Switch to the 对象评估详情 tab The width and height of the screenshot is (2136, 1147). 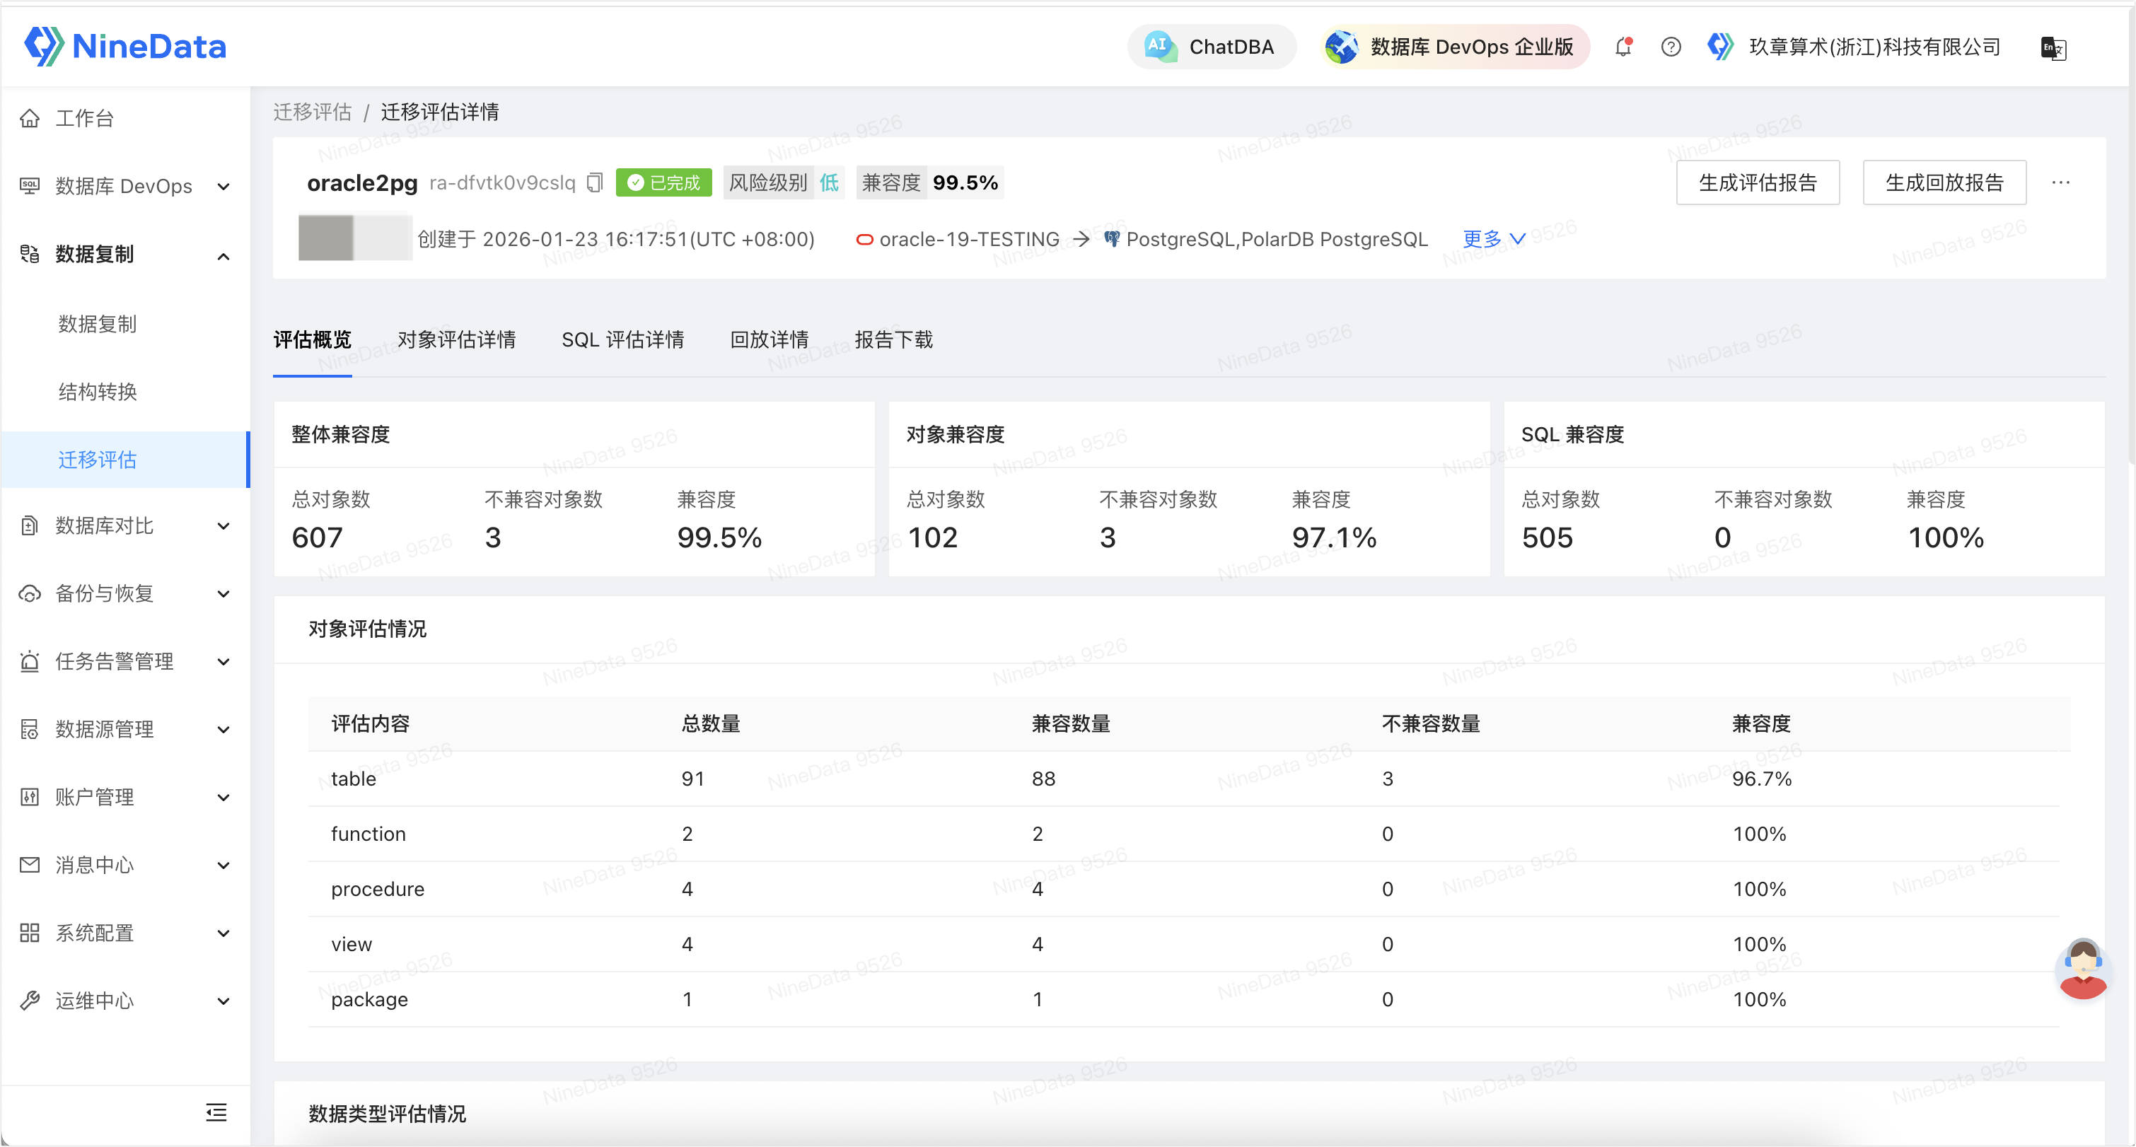(x=456, y=340)
